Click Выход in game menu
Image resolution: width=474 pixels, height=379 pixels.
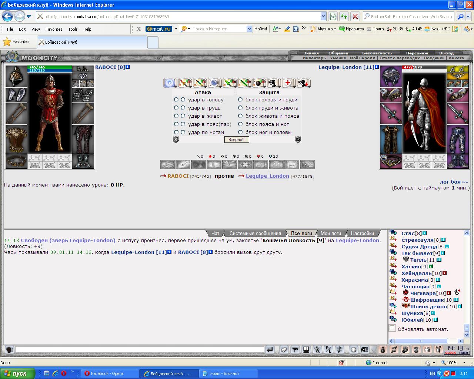pyautogui.click(x=446, y=53)
